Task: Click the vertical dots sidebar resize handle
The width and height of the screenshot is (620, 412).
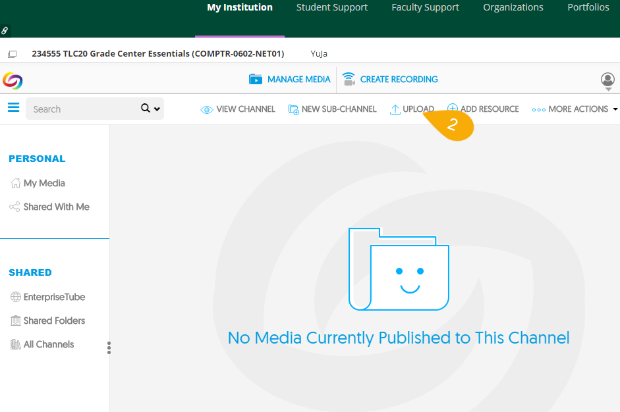Action: [109, 348]
